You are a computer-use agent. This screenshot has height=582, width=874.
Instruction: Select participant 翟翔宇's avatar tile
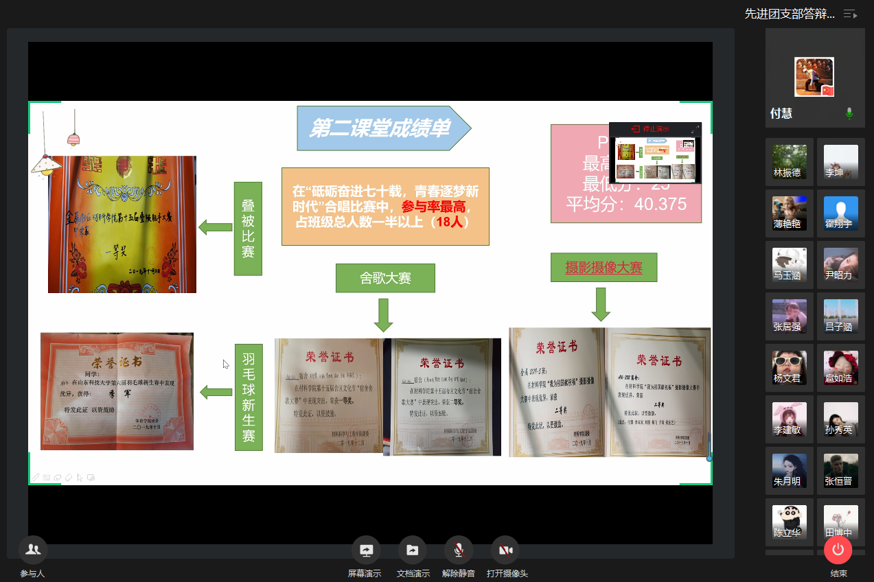coord(841,213)
